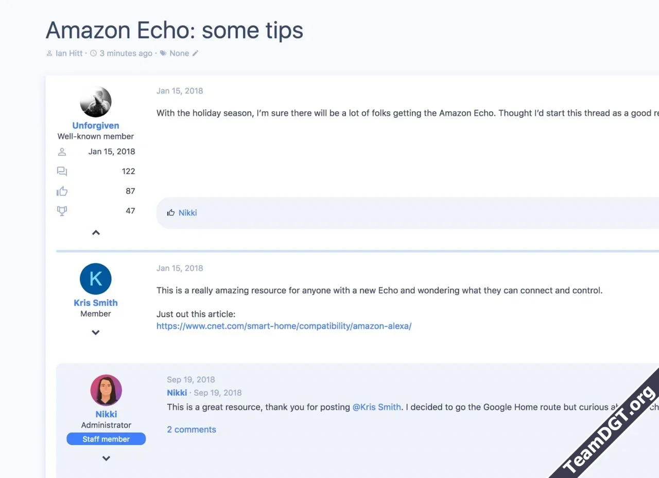This screenshot has width=659, height=478.
Task: Click the Staff member badge
Action: (106, 439)
